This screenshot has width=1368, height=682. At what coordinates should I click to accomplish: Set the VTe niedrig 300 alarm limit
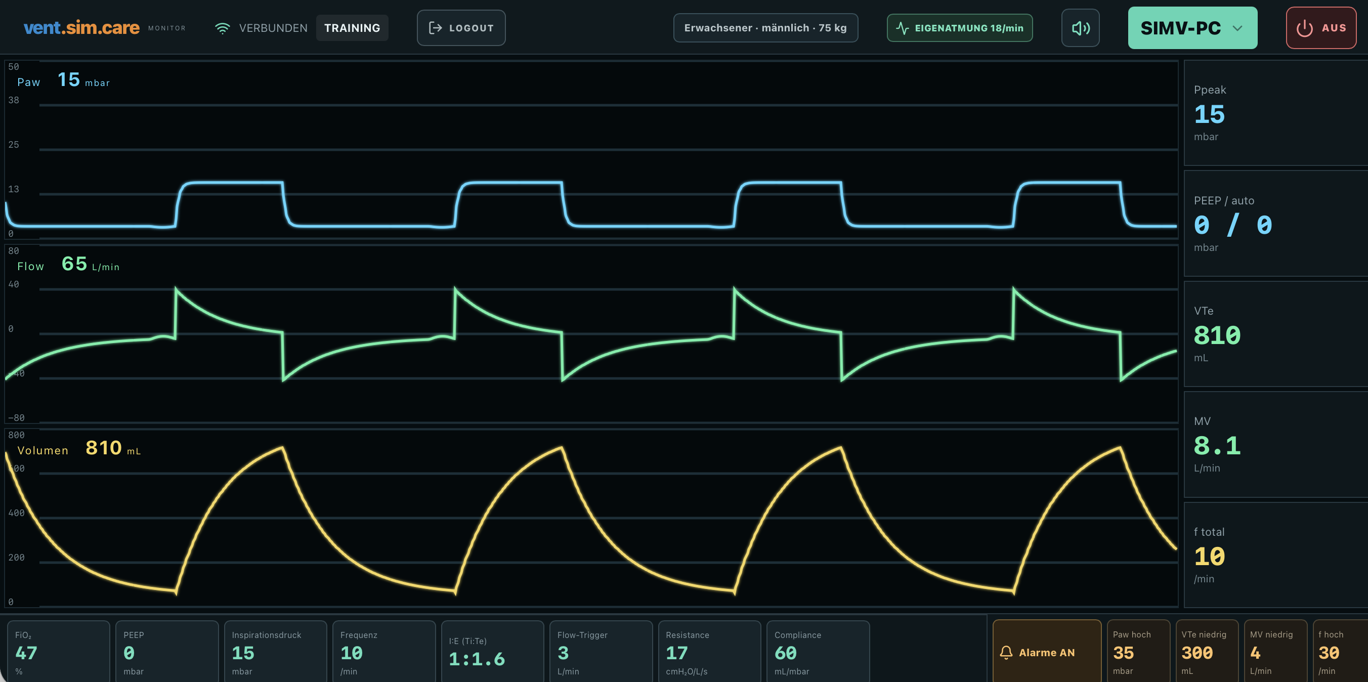(1207, 651)
